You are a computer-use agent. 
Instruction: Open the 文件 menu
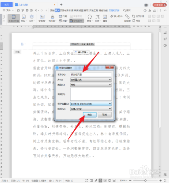click(8, 10)
